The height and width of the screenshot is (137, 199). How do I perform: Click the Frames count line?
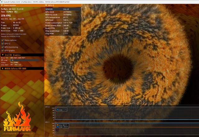[10, 25]
